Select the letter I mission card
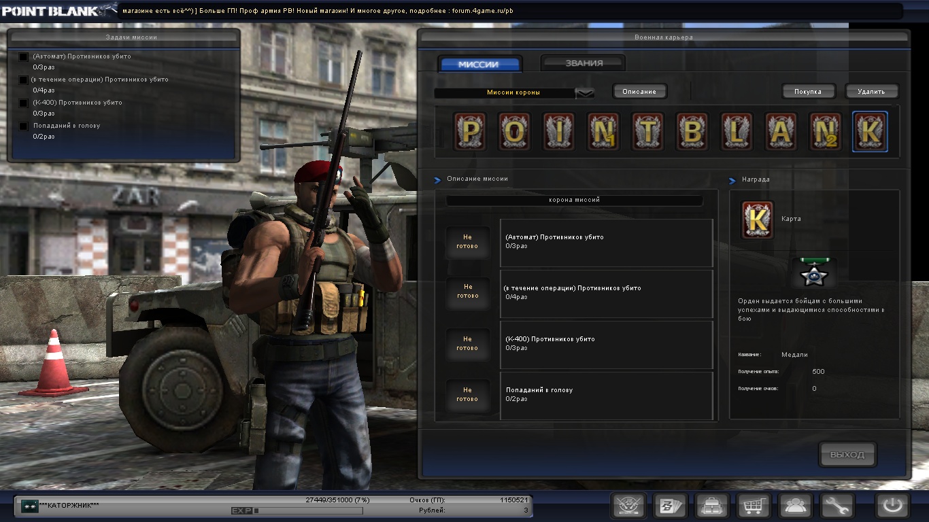This screenshot has width=929, height=522. click(x=559, y=132)
